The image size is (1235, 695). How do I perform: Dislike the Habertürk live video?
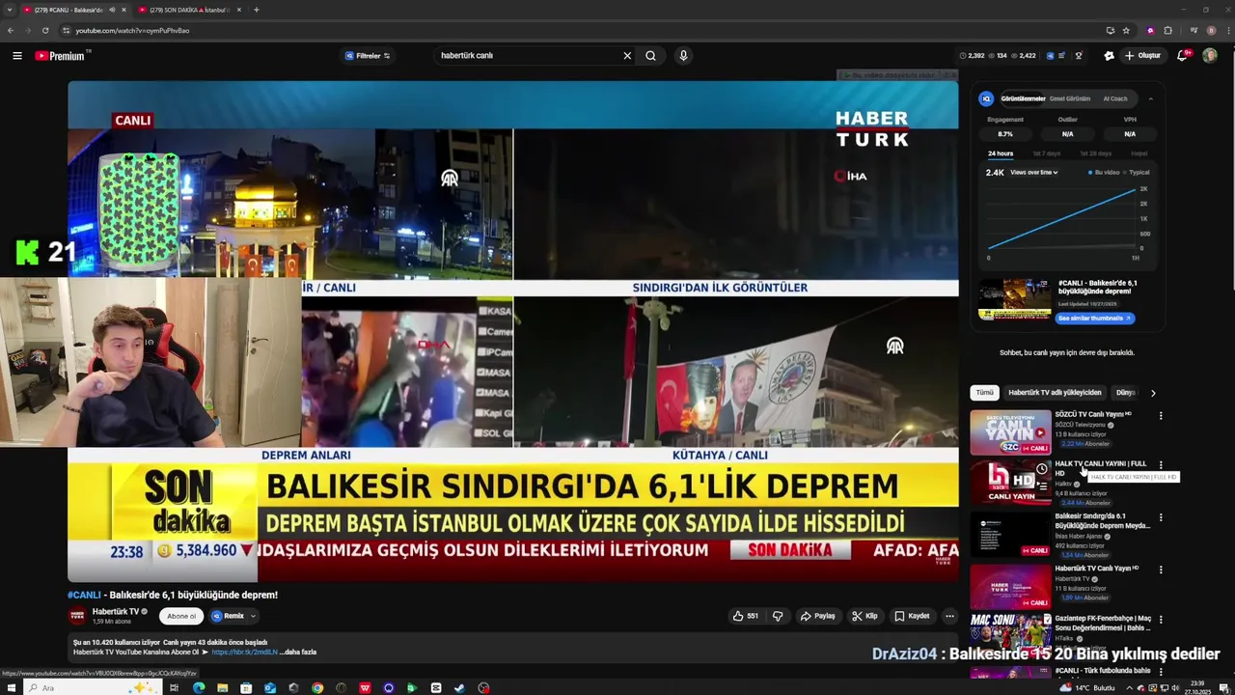pos(778,616)
